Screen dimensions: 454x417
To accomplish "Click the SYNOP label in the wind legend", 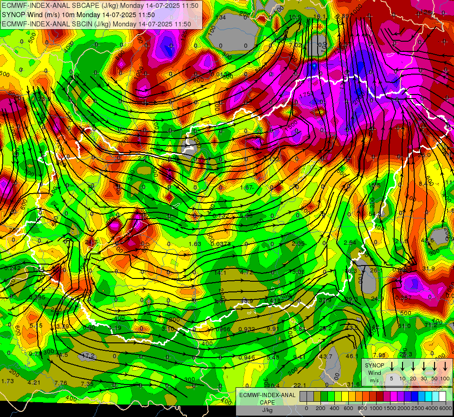I will 374,366.
